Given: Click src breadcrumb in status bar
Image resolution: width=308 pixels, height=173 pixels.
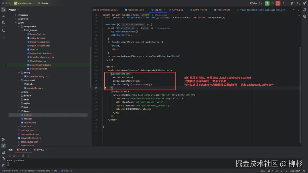Looking at the screenshot, I should click(x=56, y=171).
